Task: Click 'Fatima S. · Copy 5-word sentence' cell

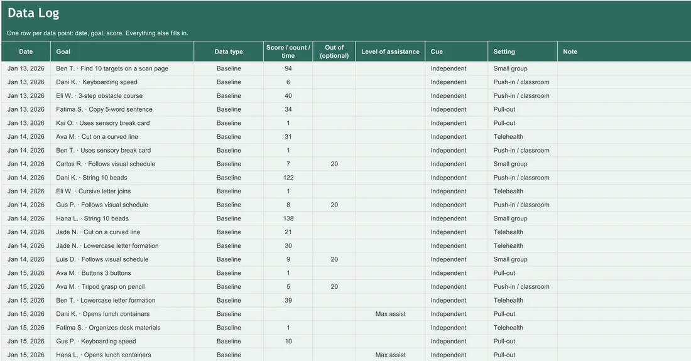Action: (122, 109)
